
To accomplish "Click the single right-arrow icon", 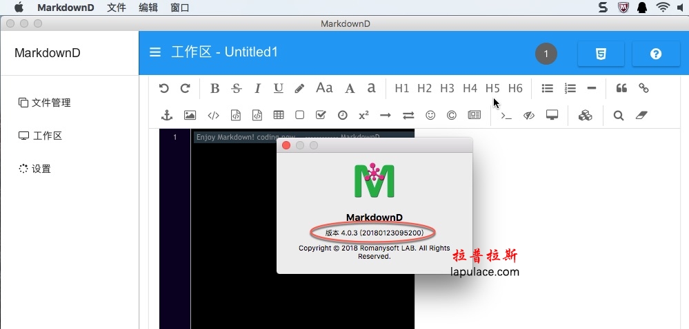I will point(386,116).
